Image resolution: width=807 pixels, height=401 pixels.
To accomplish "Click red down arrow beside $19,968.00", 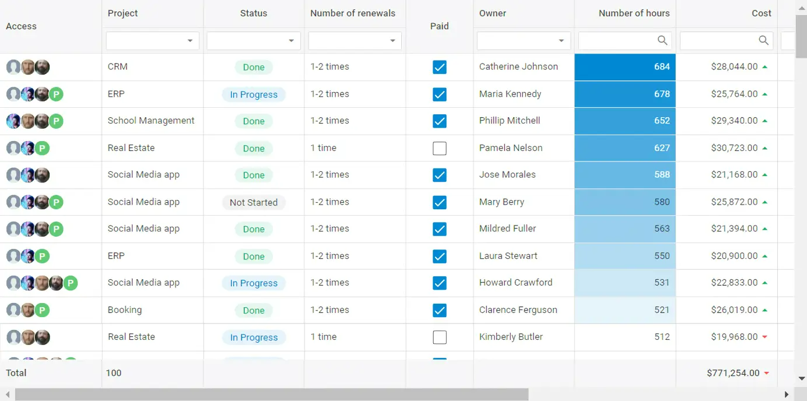I will pyautogui.click(x=765, y=337).
